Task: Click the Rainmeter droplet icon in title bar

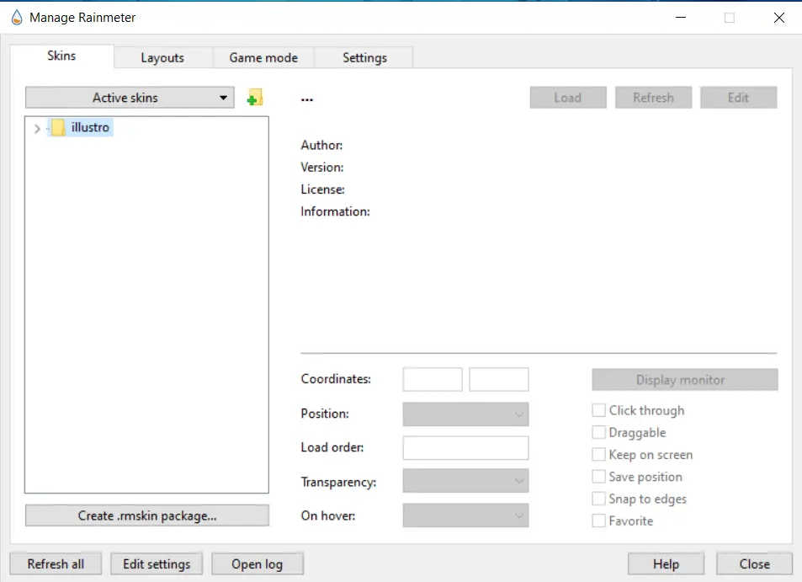Action: pos(16,18)
